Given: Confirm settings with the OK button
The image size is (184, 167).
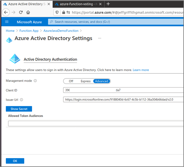Looking at the screenshot, I should tap(15, 161).
